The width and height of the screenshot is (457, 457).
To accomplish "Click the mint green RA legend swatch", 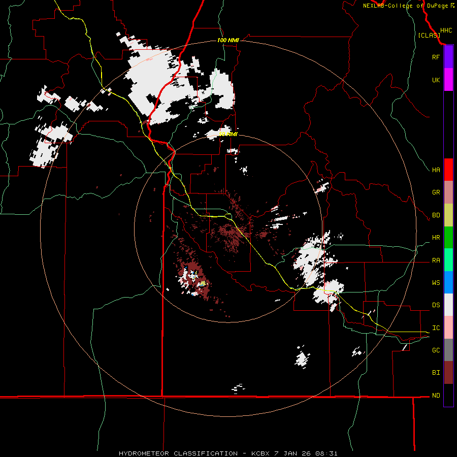I will pos(448,260).
